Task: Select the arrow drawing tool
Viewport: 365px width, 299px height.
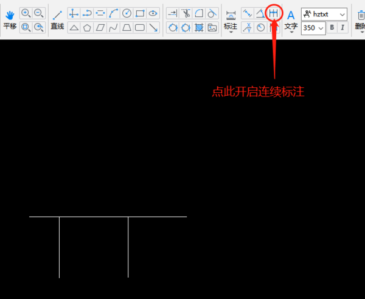Action: [x=153, y=28]
